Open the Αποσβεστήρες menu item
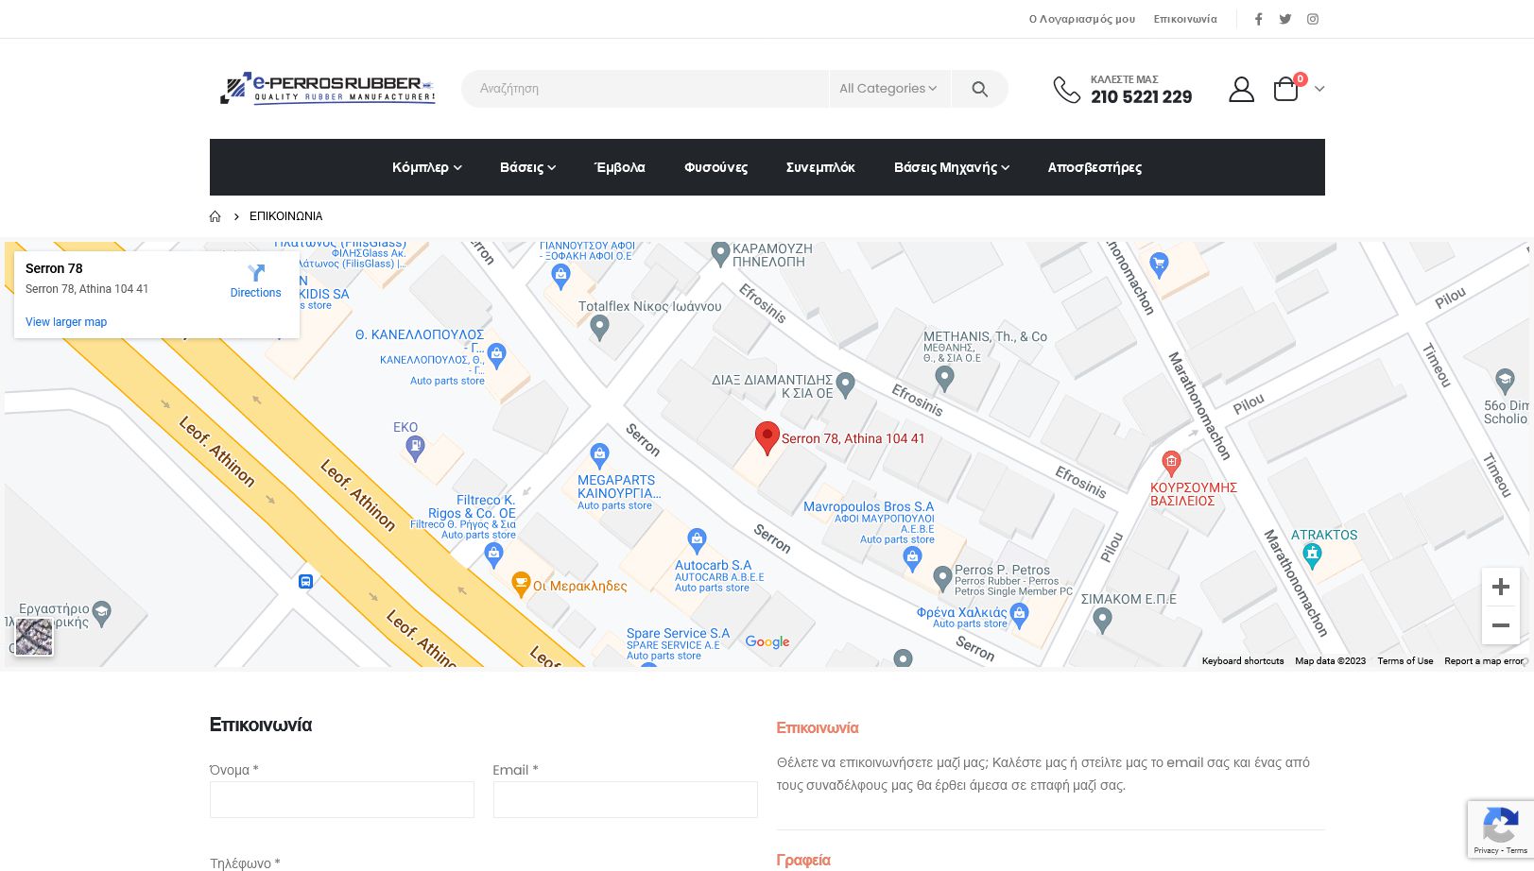 [1094, 167]
